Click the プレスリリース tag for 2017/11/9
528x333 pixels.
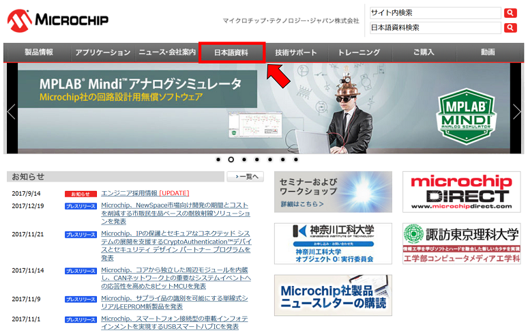tap(80, 300)
